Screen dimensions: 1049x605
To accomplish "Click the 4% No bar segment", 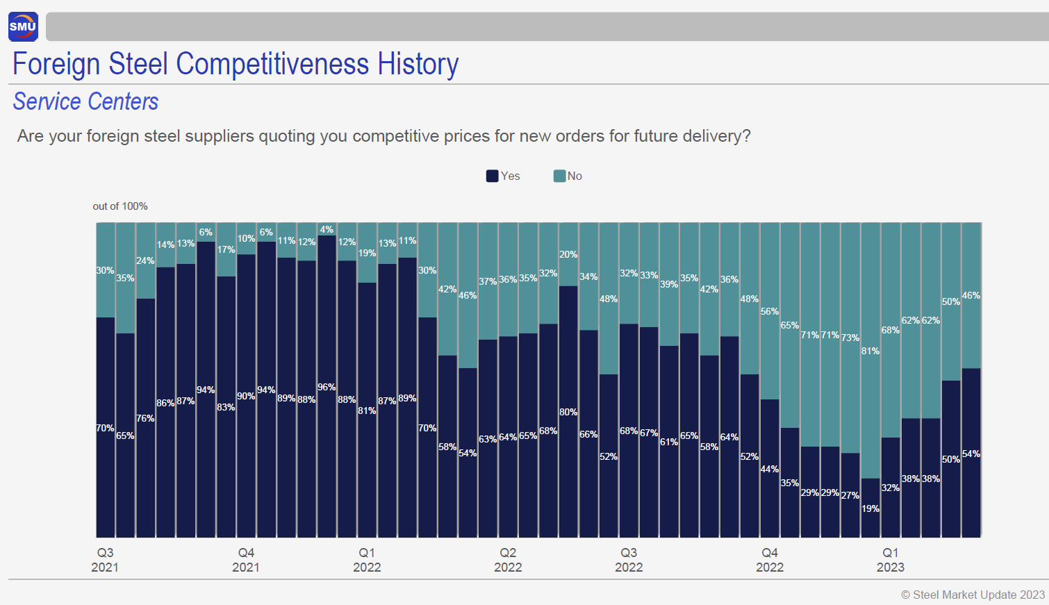I will point(327,229).
